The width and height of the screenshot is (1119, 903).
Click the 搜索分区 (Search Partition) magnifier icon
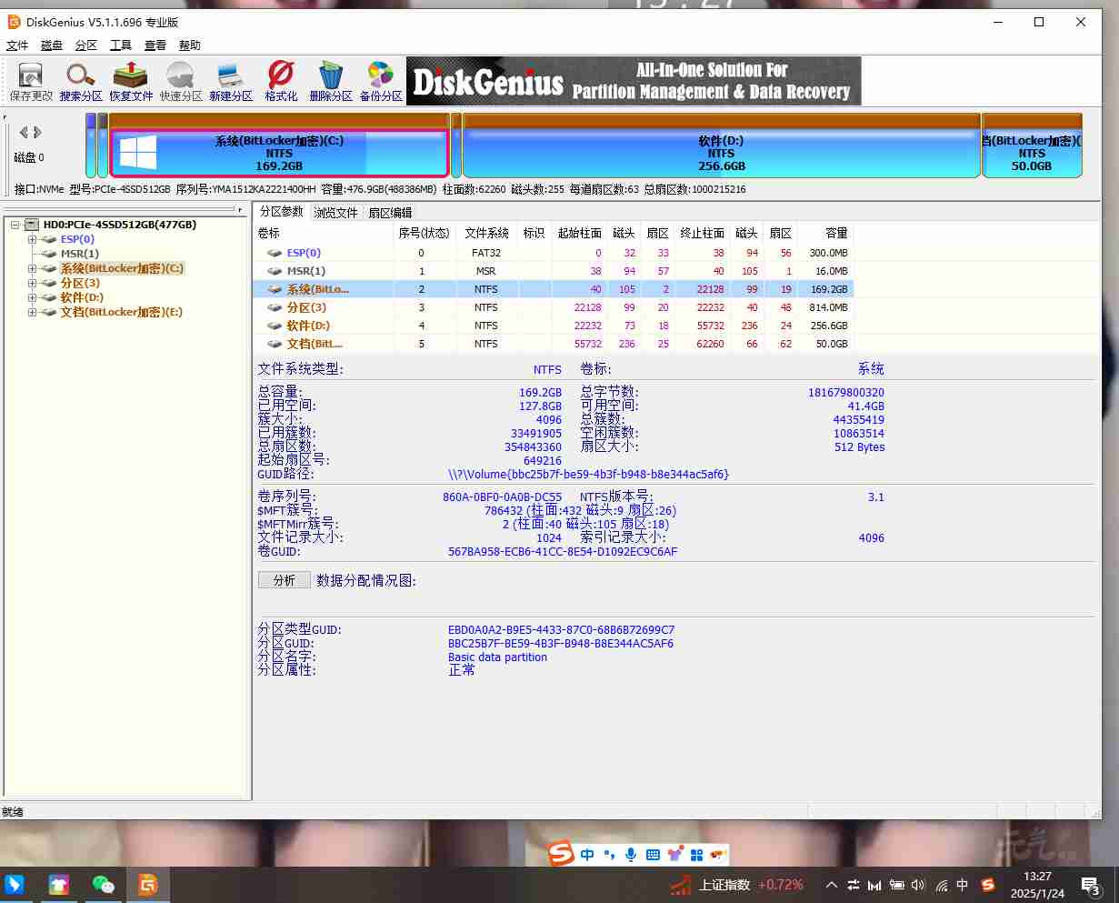pyautogui.click(x=81, y=81)
